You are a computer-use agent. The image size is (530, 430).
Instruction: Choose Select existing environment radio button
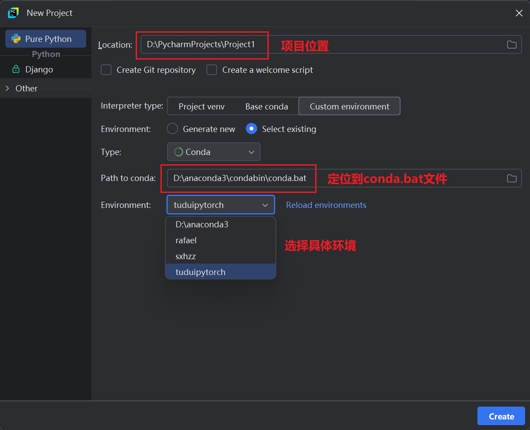point(252,129)
